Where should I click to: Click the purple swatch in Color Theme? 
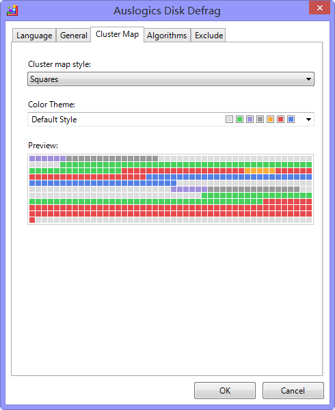[x=250, y=120]
